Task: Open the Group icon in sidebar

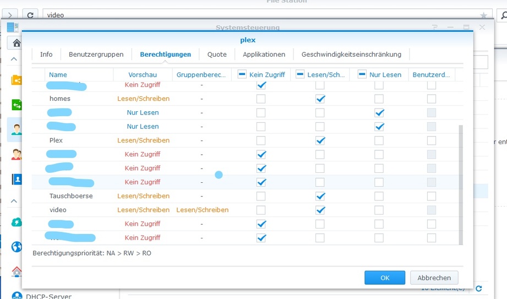Action: point(17,154)
